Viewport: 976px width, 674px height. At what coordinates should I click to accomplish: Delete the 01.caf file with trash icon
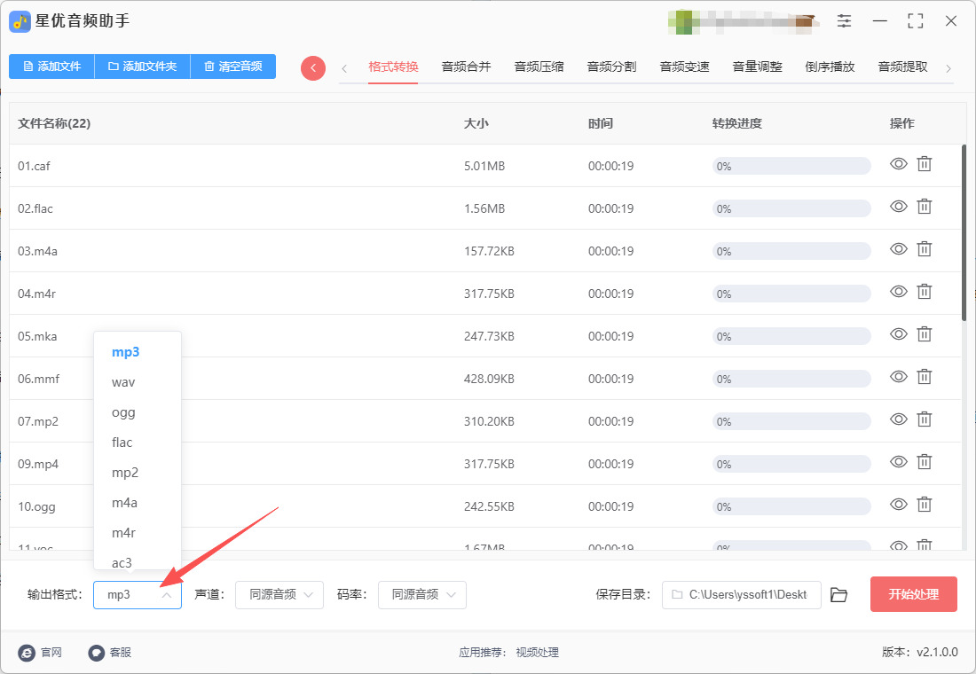pyautogui.click(x=925, y=164)
